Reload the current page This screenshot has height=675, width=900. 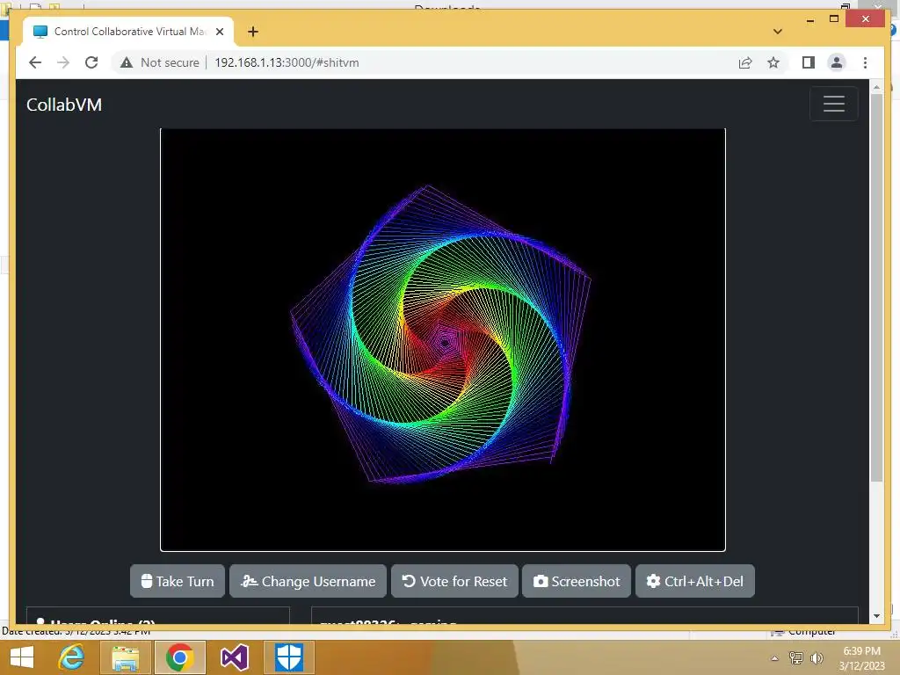pyautogui.click(x=91, y=62)
